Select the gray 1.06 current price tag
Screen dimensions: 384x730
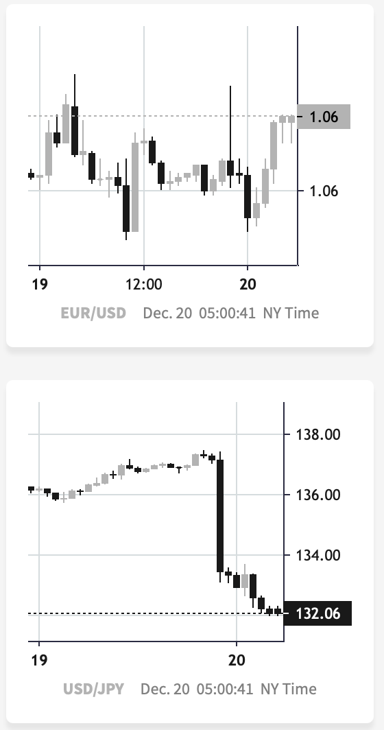(324, 117)
